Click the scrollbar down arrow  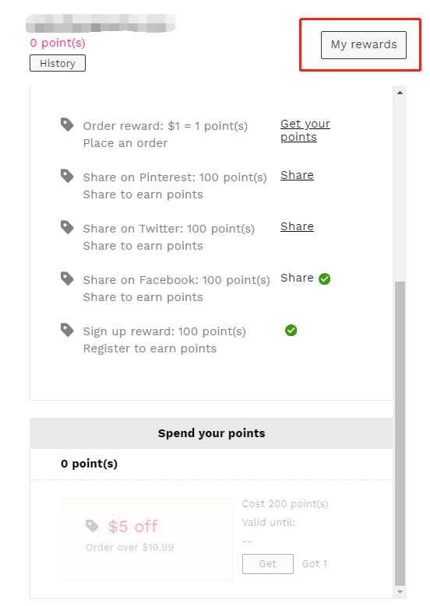point(400,592)
